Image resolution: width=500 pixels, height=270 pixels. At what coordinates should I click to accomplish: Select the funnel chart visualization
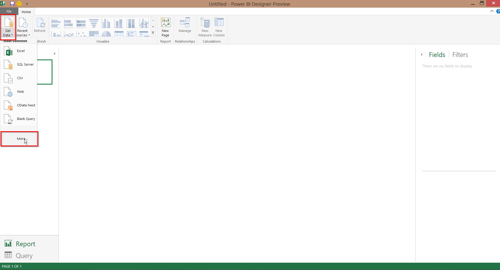[94, 23]
